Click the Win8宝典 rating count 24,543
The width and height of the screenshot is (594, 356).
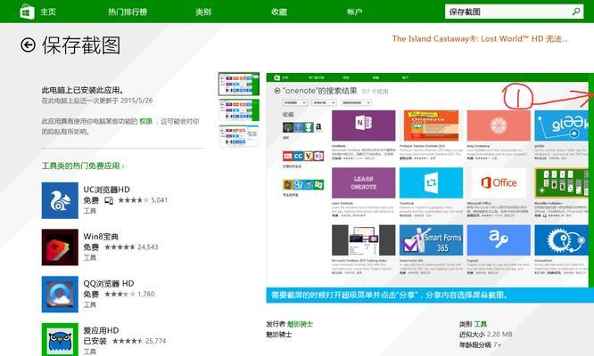(x=148, y=247)
